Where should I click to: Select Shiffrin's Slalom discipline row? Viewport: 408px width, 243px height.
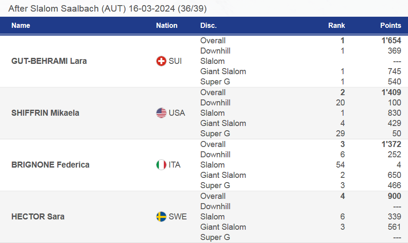click(213, 113)
